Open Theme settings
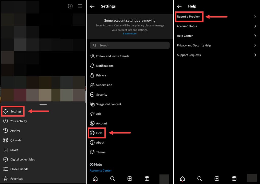Viewport: 260px width, 184px height. coord(130,152)
